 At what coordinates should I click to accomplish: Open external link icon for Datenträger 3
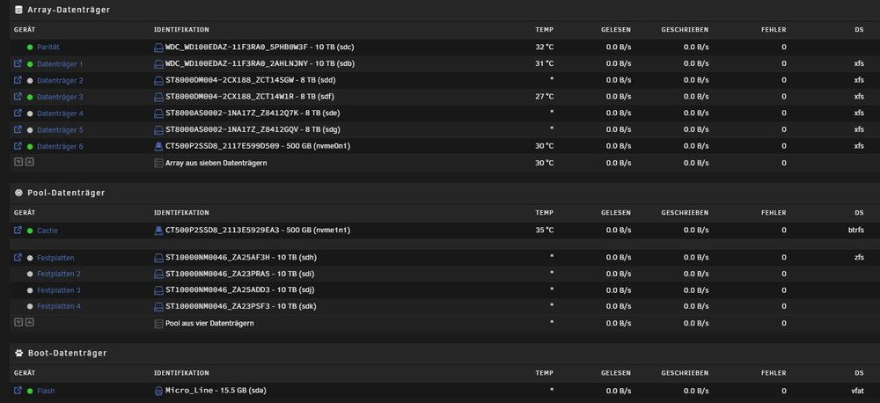[18, 97]
